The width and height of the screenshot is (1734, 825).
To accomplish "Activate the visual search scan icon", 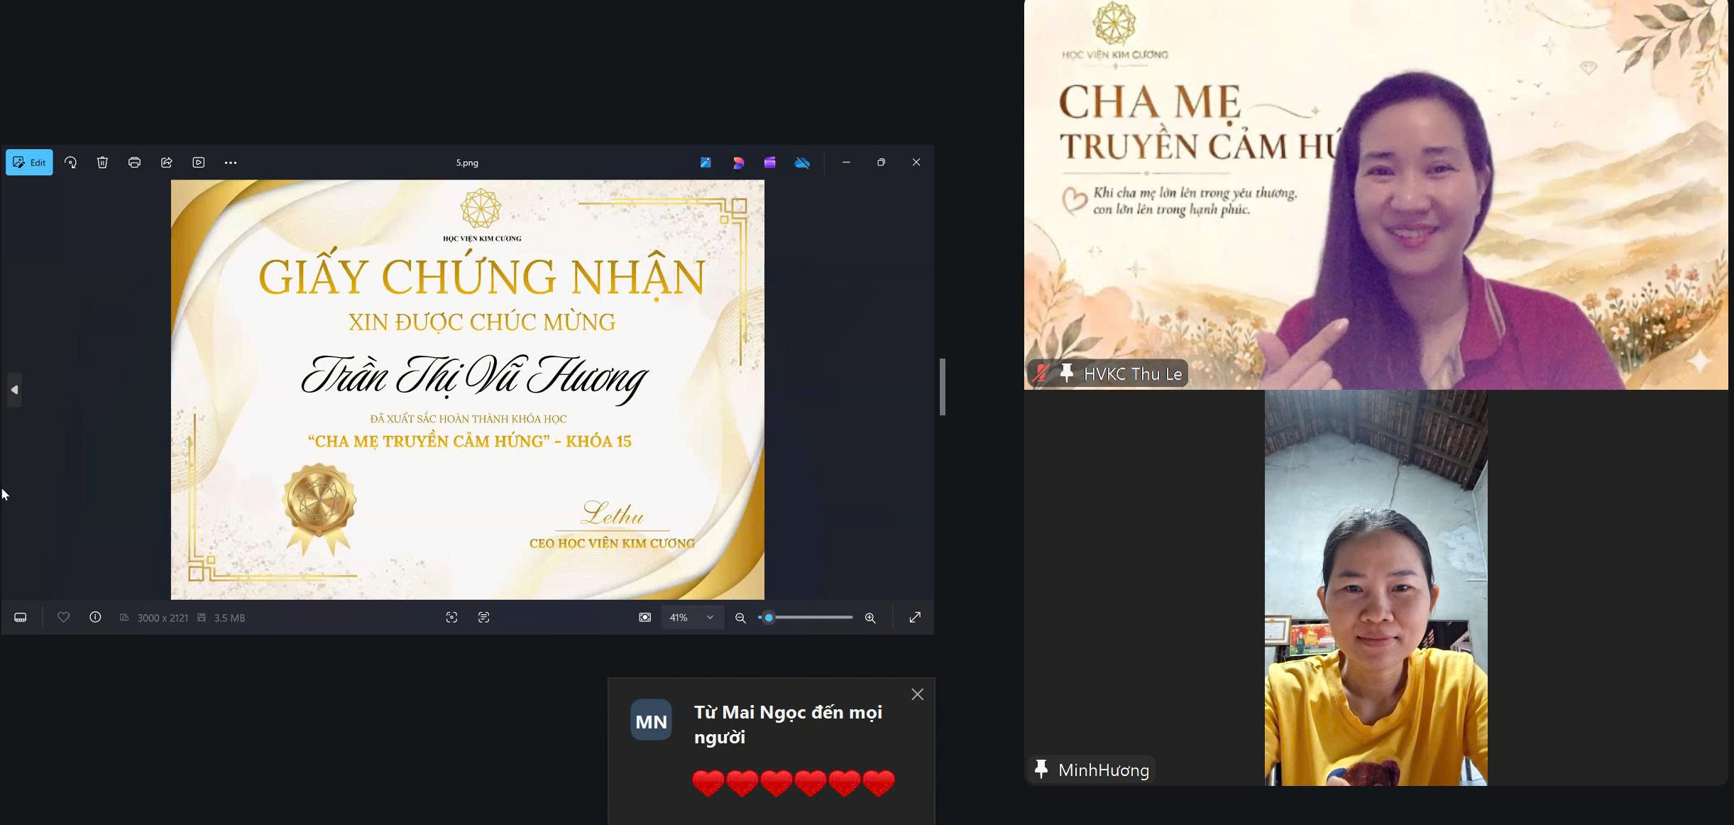I will click(x=451, y=618).
